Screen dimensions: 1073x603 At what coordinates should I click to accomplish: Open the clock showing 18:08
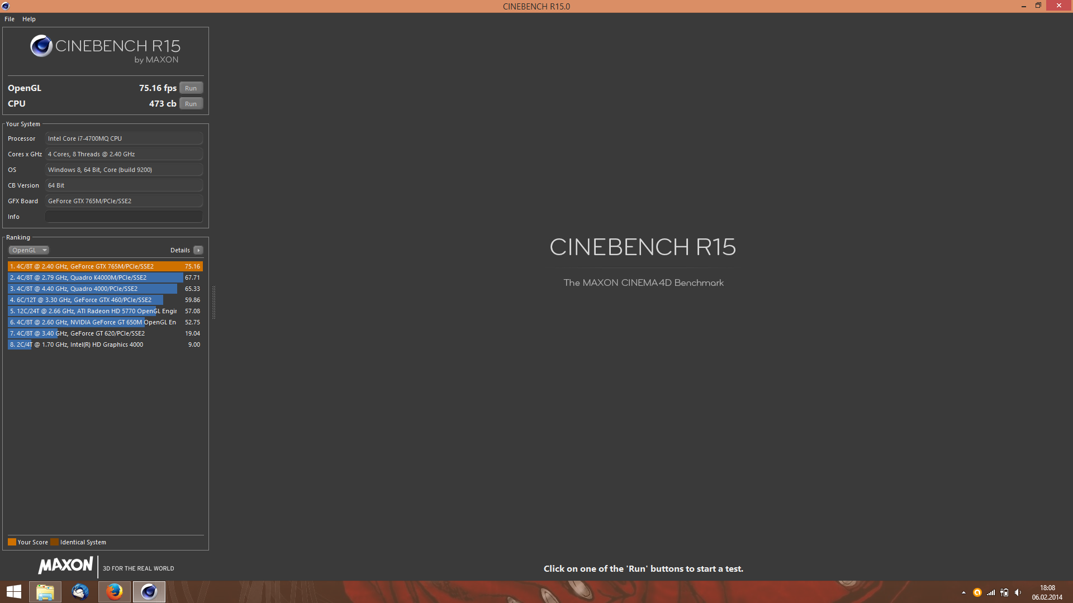[1047, 592]
